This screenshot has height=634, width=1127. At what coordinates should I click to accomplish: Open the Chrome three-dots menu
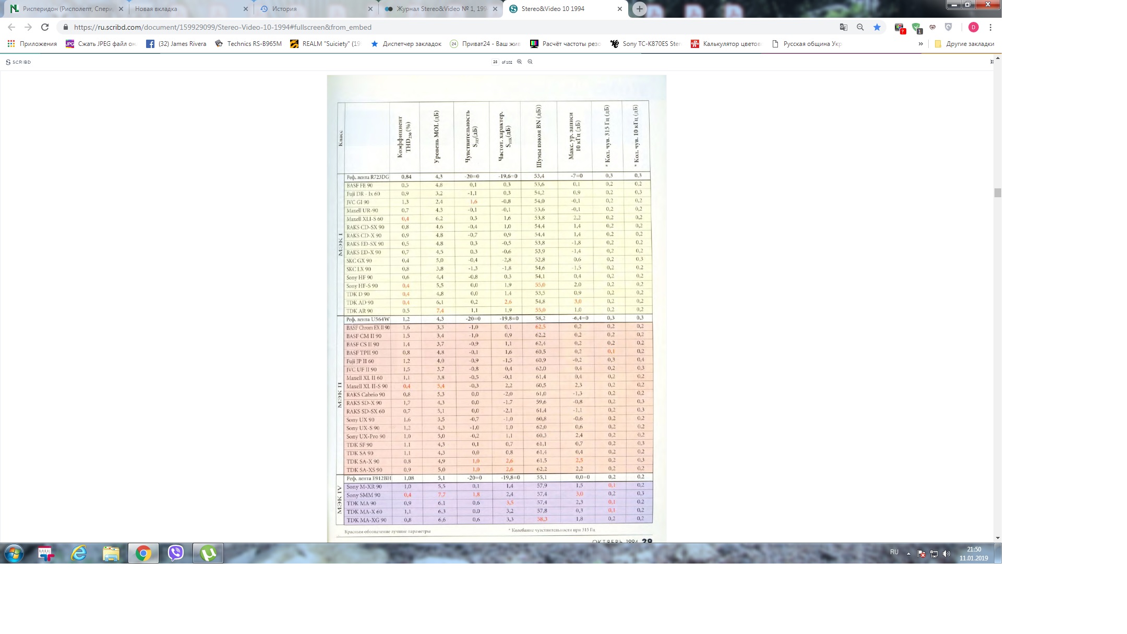[x=990, y=27]
